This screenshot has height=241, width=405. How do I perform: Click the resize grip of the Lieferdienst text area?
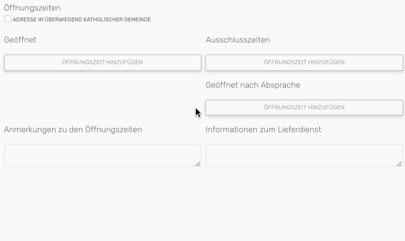[399, 163]
